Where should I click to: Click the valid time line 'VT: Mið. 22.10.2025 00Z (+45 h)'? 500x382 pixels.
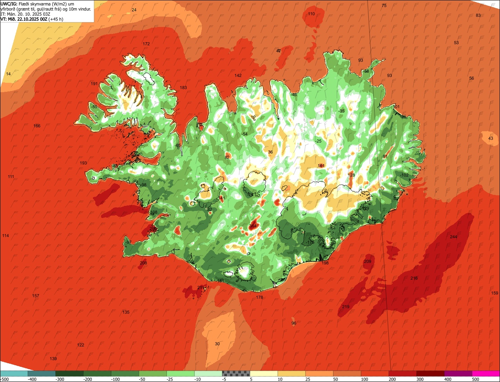point(32,19)
